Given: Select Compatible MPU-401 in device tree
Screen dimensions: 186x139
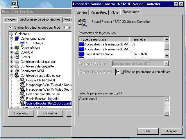Looking at the screenshot, I should (41, 80).
